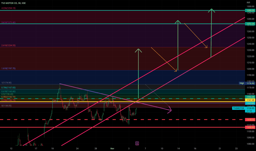256x151 pixels.
Task: Select the 0(1138.05) Fibonacci label
Action: (x=7, y=106)
